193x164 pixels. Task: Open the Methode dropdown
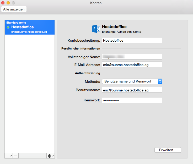tap(132, 81)
